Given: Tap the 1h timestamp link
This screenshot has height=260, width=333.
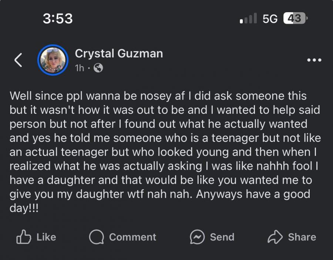Looking at the screenshot, I should [79, 68].
